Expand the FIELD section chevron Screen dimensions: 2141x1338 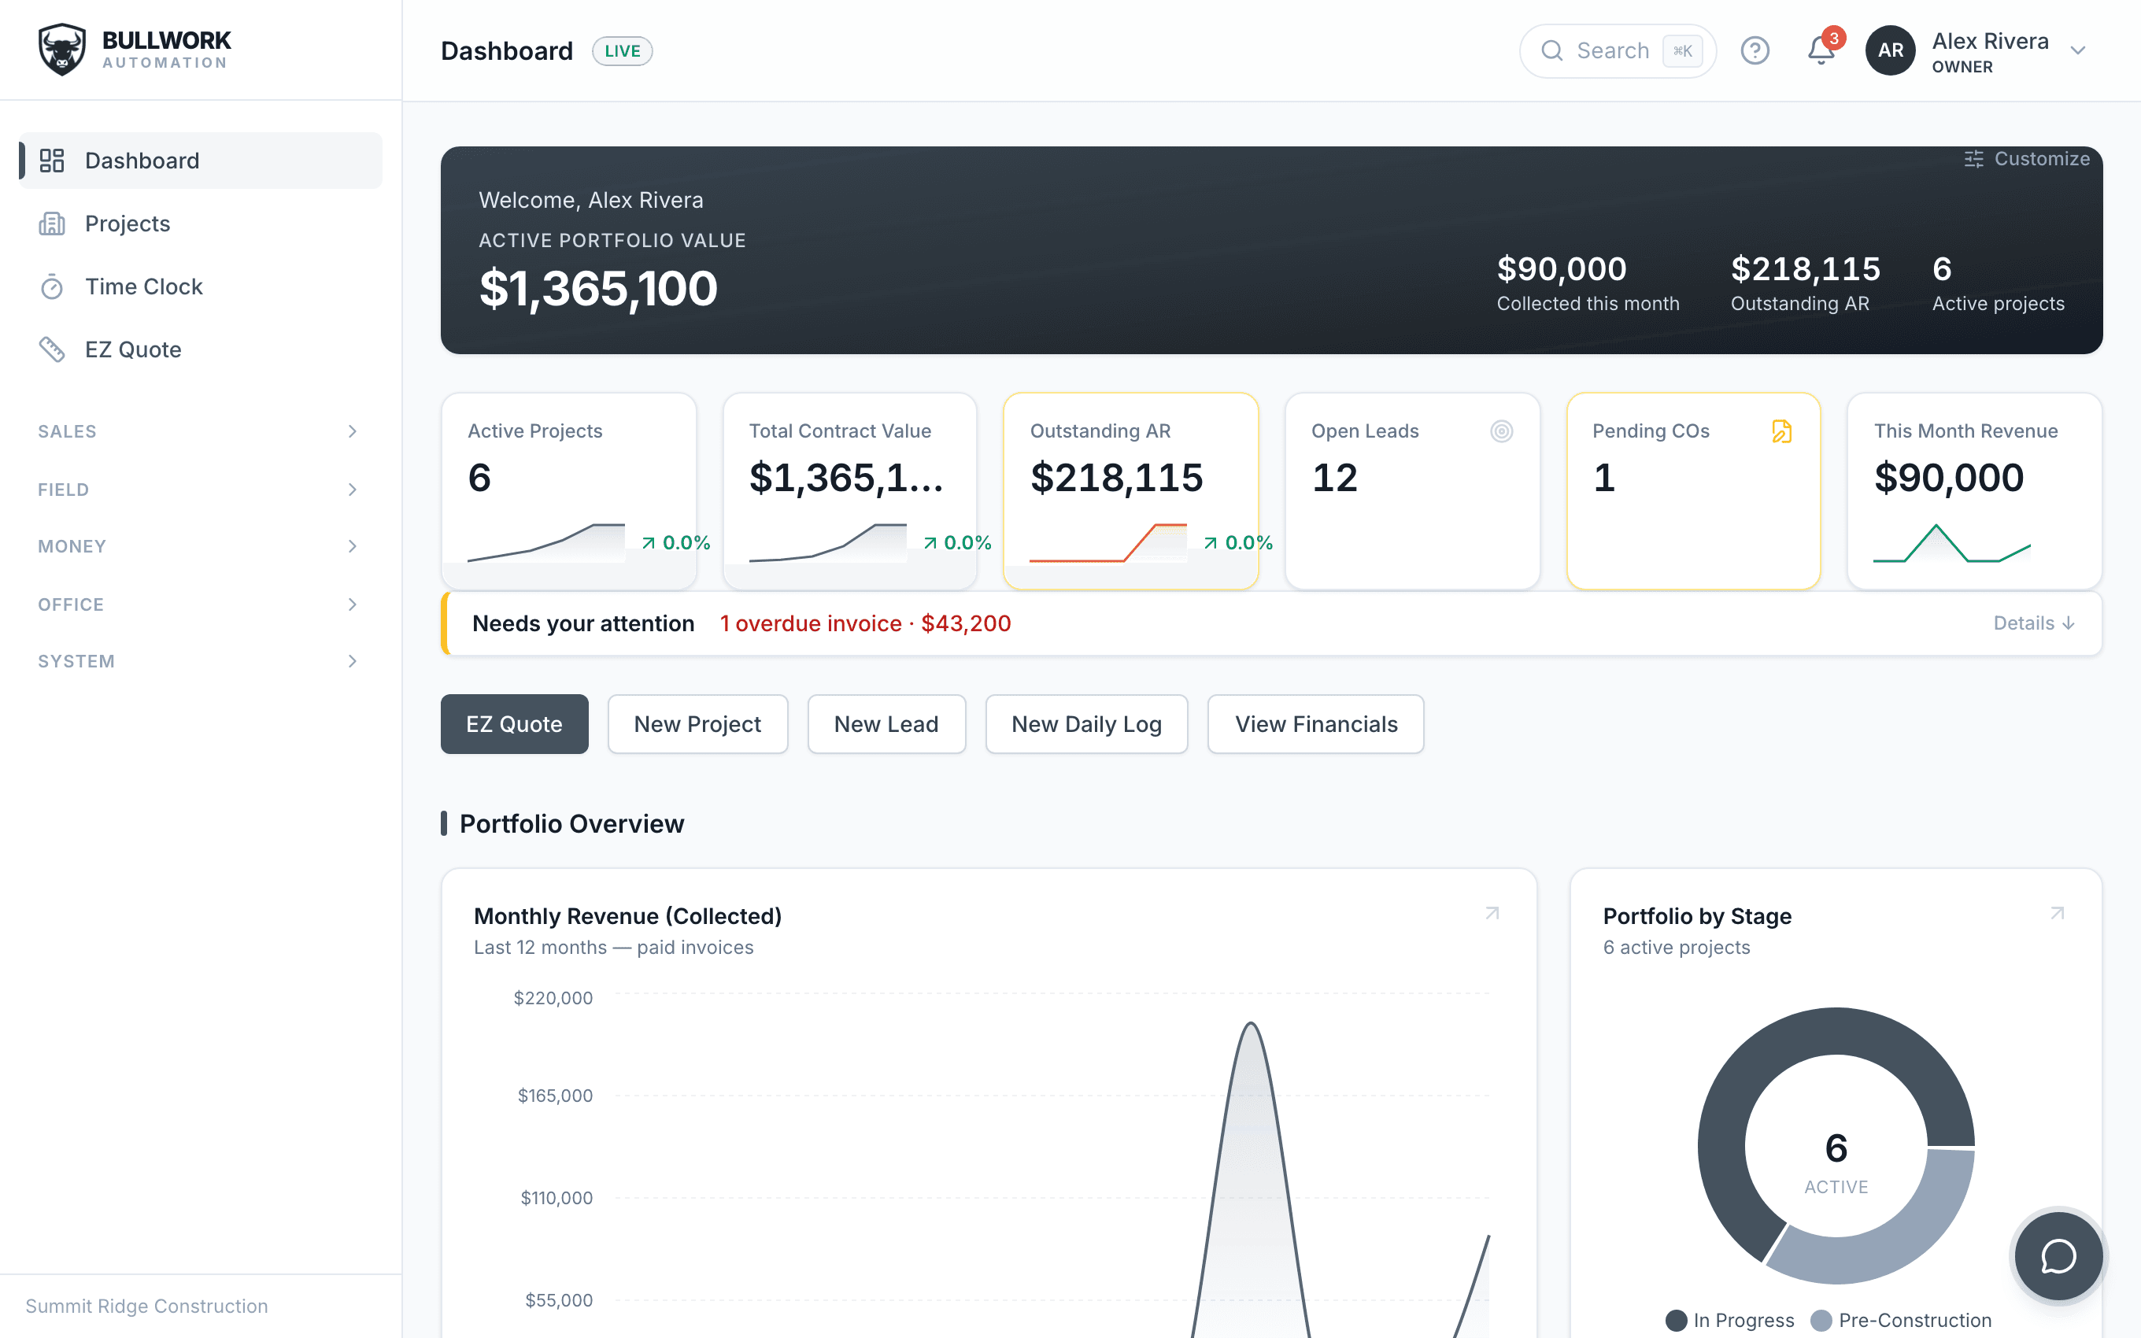pos(352,490)
